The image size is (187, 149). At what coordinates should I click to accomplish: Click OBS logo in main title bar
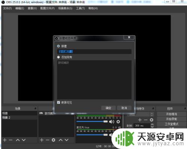coord(3,2)
